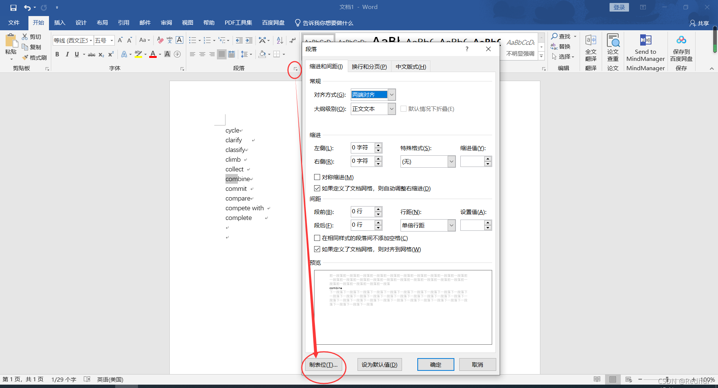This screenshot has width=718, height=388.
Task: Click thesis check (论文查重) icon
Action: click(x=613, y=40)
